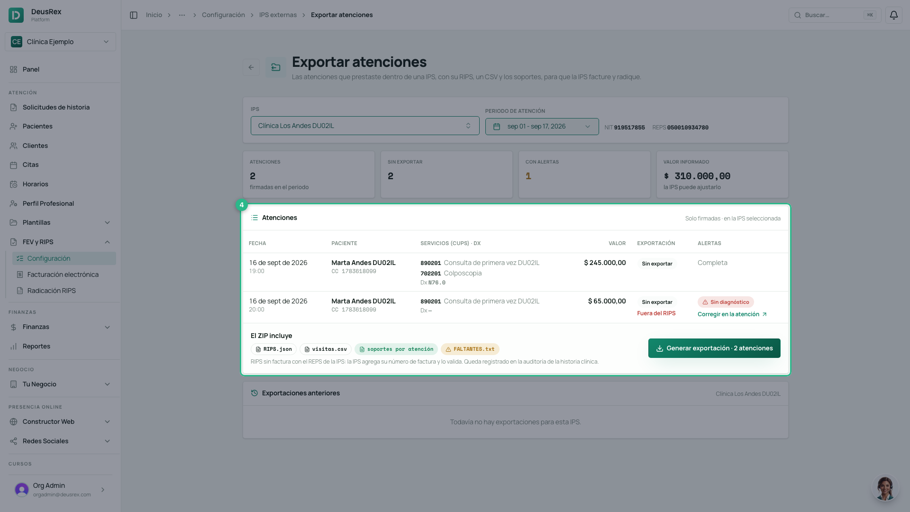
Task: Click Corregir en la atención link
Action: (732, 314)
